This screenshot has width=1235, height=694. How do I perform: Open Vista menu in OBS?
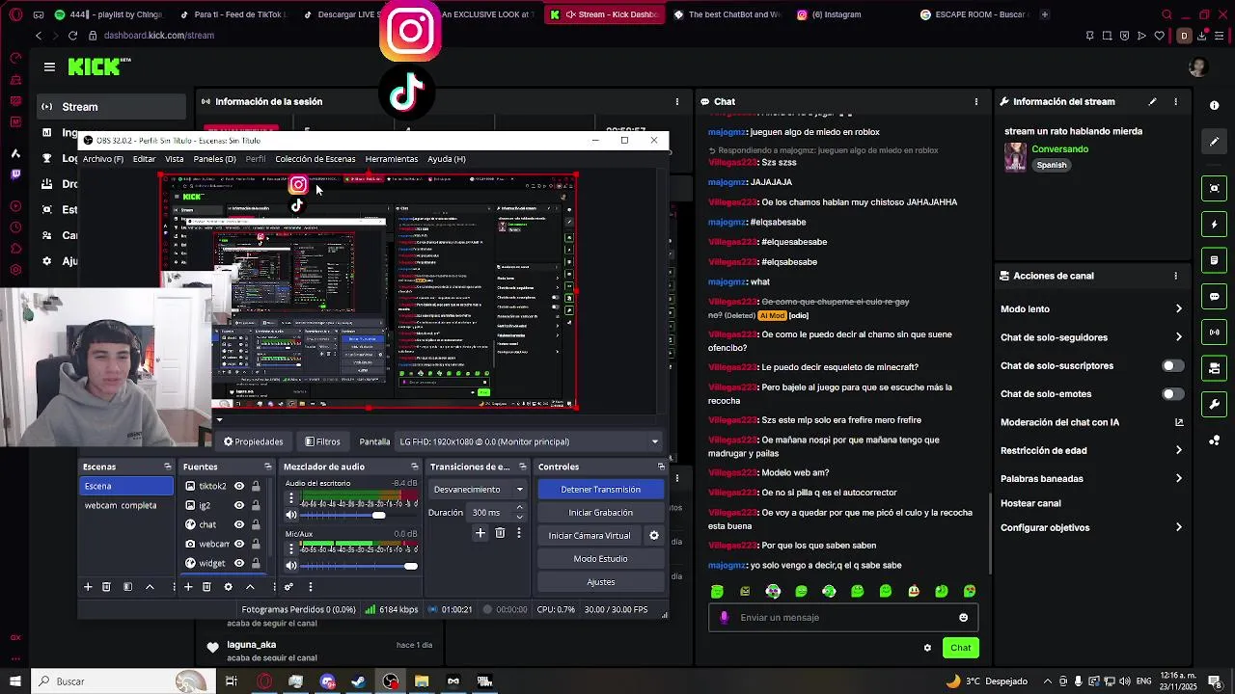click(x=174, y=159)
